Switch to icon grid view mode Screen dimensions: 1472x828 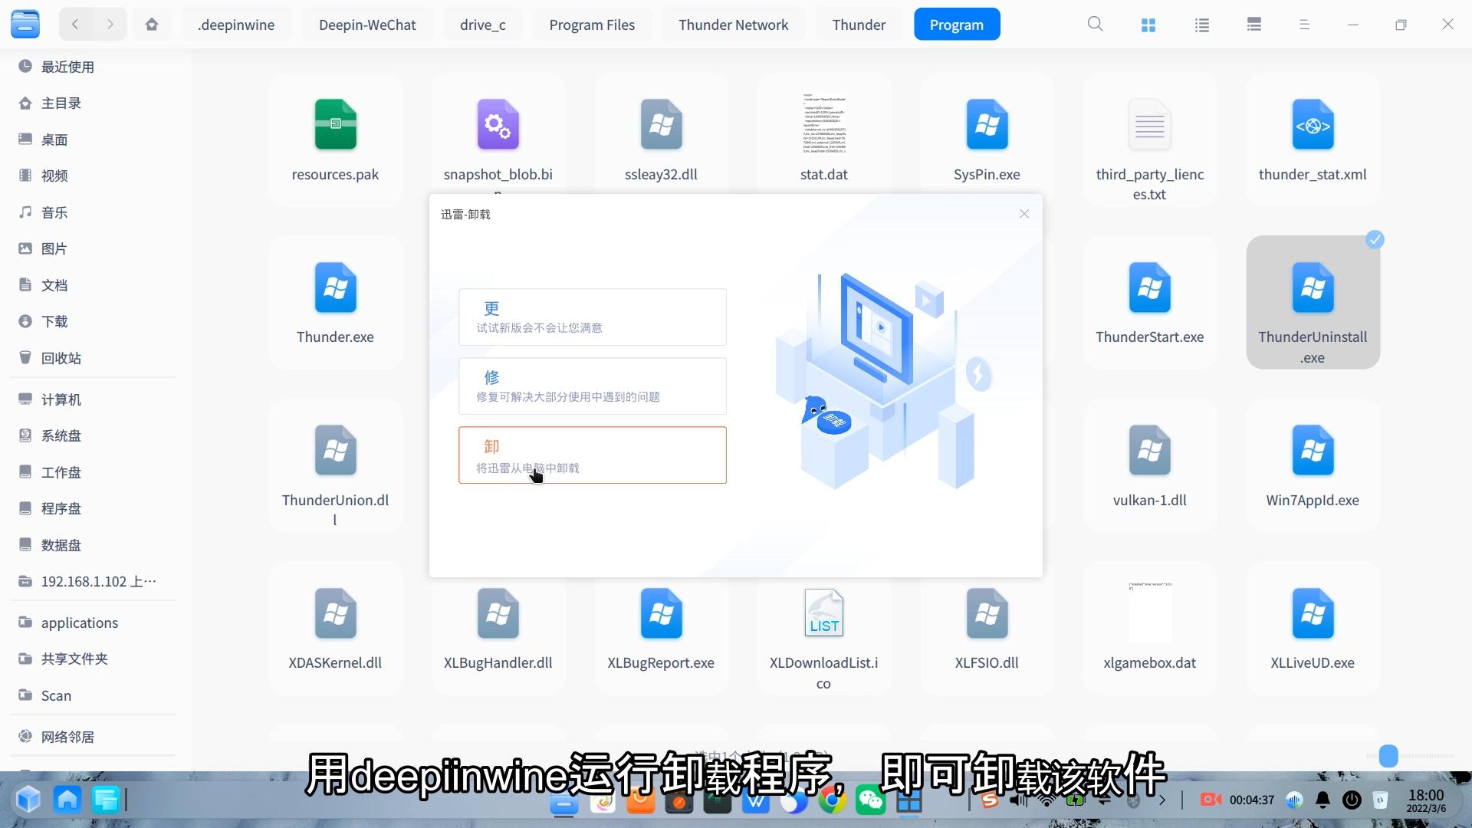pos(1148,24)
